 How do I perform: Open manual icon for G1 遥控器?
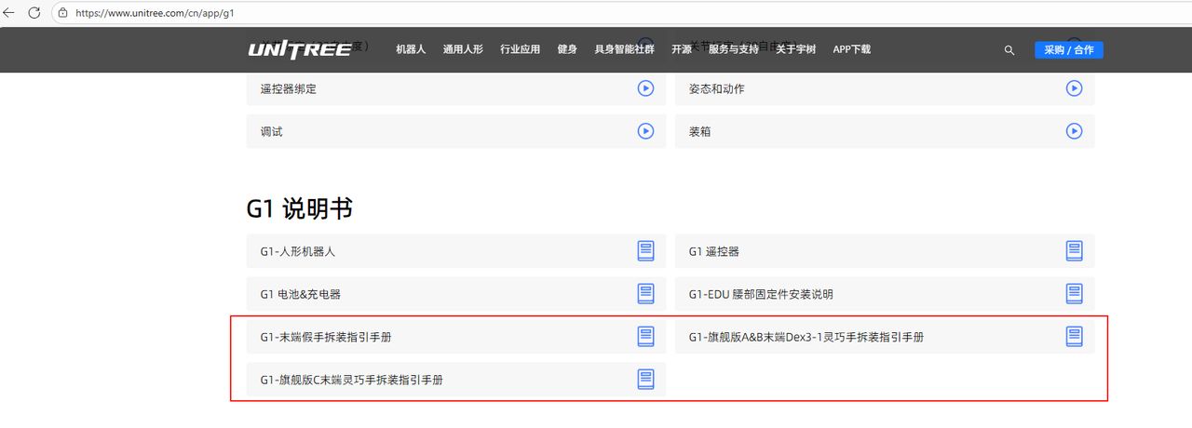coord(1074,251)
